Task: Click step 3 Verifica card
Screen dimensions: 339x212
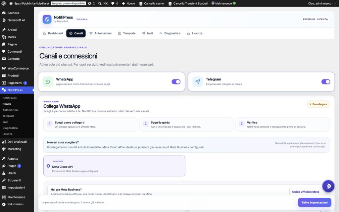Action: [282, 125]
